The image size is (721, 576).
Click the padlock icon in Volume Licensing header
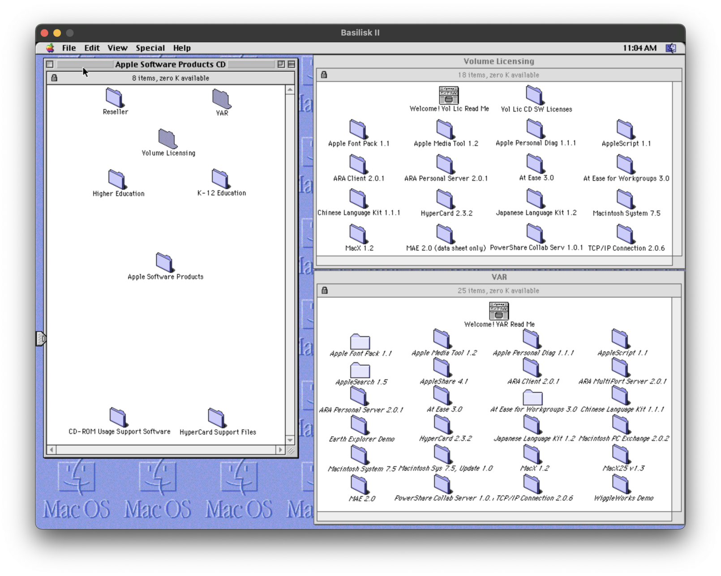point(324,75)
